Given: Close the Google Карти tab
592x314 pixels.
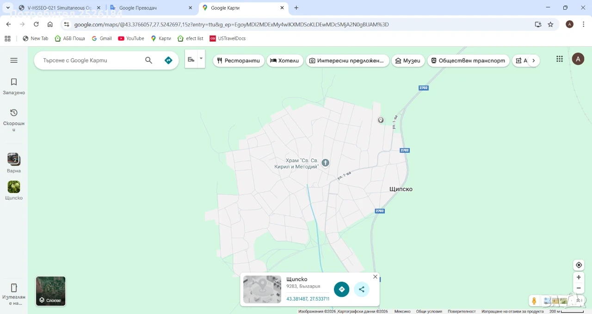Looking at the screenshot, I should pos(282,8).
